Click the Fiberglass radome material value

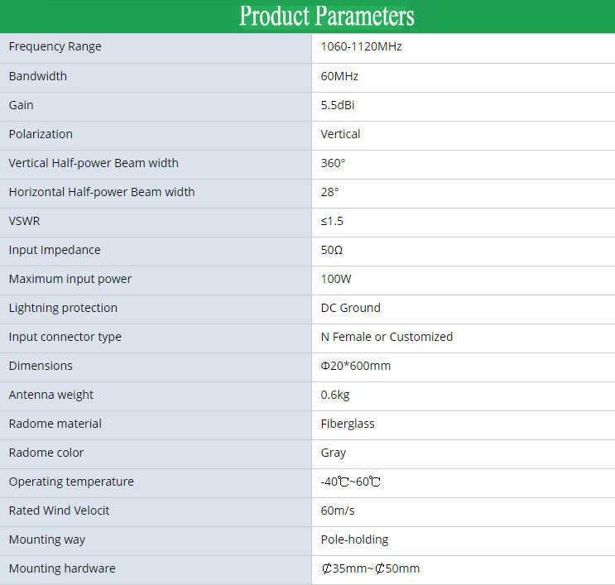pyautogui.click(x=348, y=424)
